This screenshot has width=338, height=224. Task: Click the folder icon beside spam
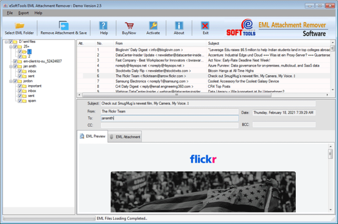pos(24,101)
